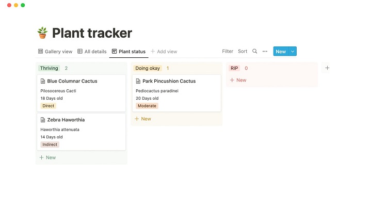Open the search magnifier icon

254,52
